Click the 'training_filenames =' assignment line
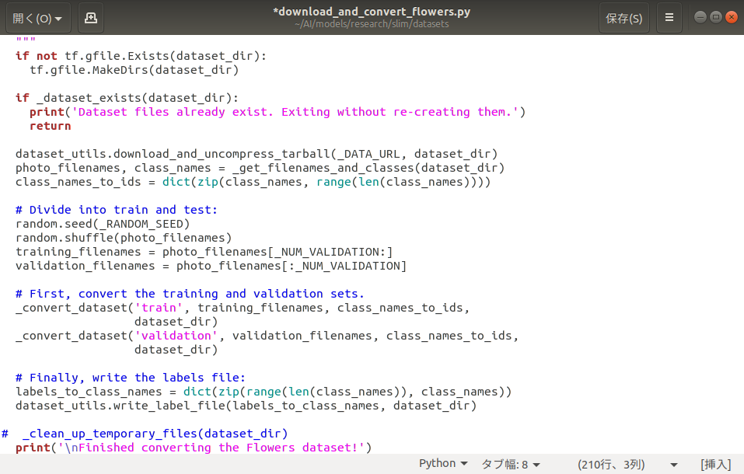This screenshot has width=744, height=474. click(x=204, y=252)
